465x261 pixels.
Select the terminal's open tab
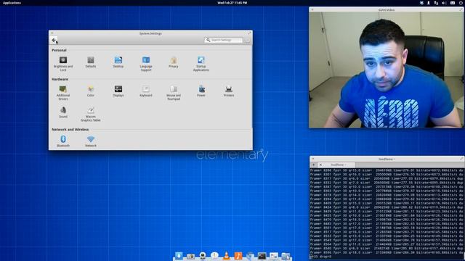pos(336,165)
